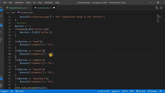Open the Help menu

[x=57, y=3]
